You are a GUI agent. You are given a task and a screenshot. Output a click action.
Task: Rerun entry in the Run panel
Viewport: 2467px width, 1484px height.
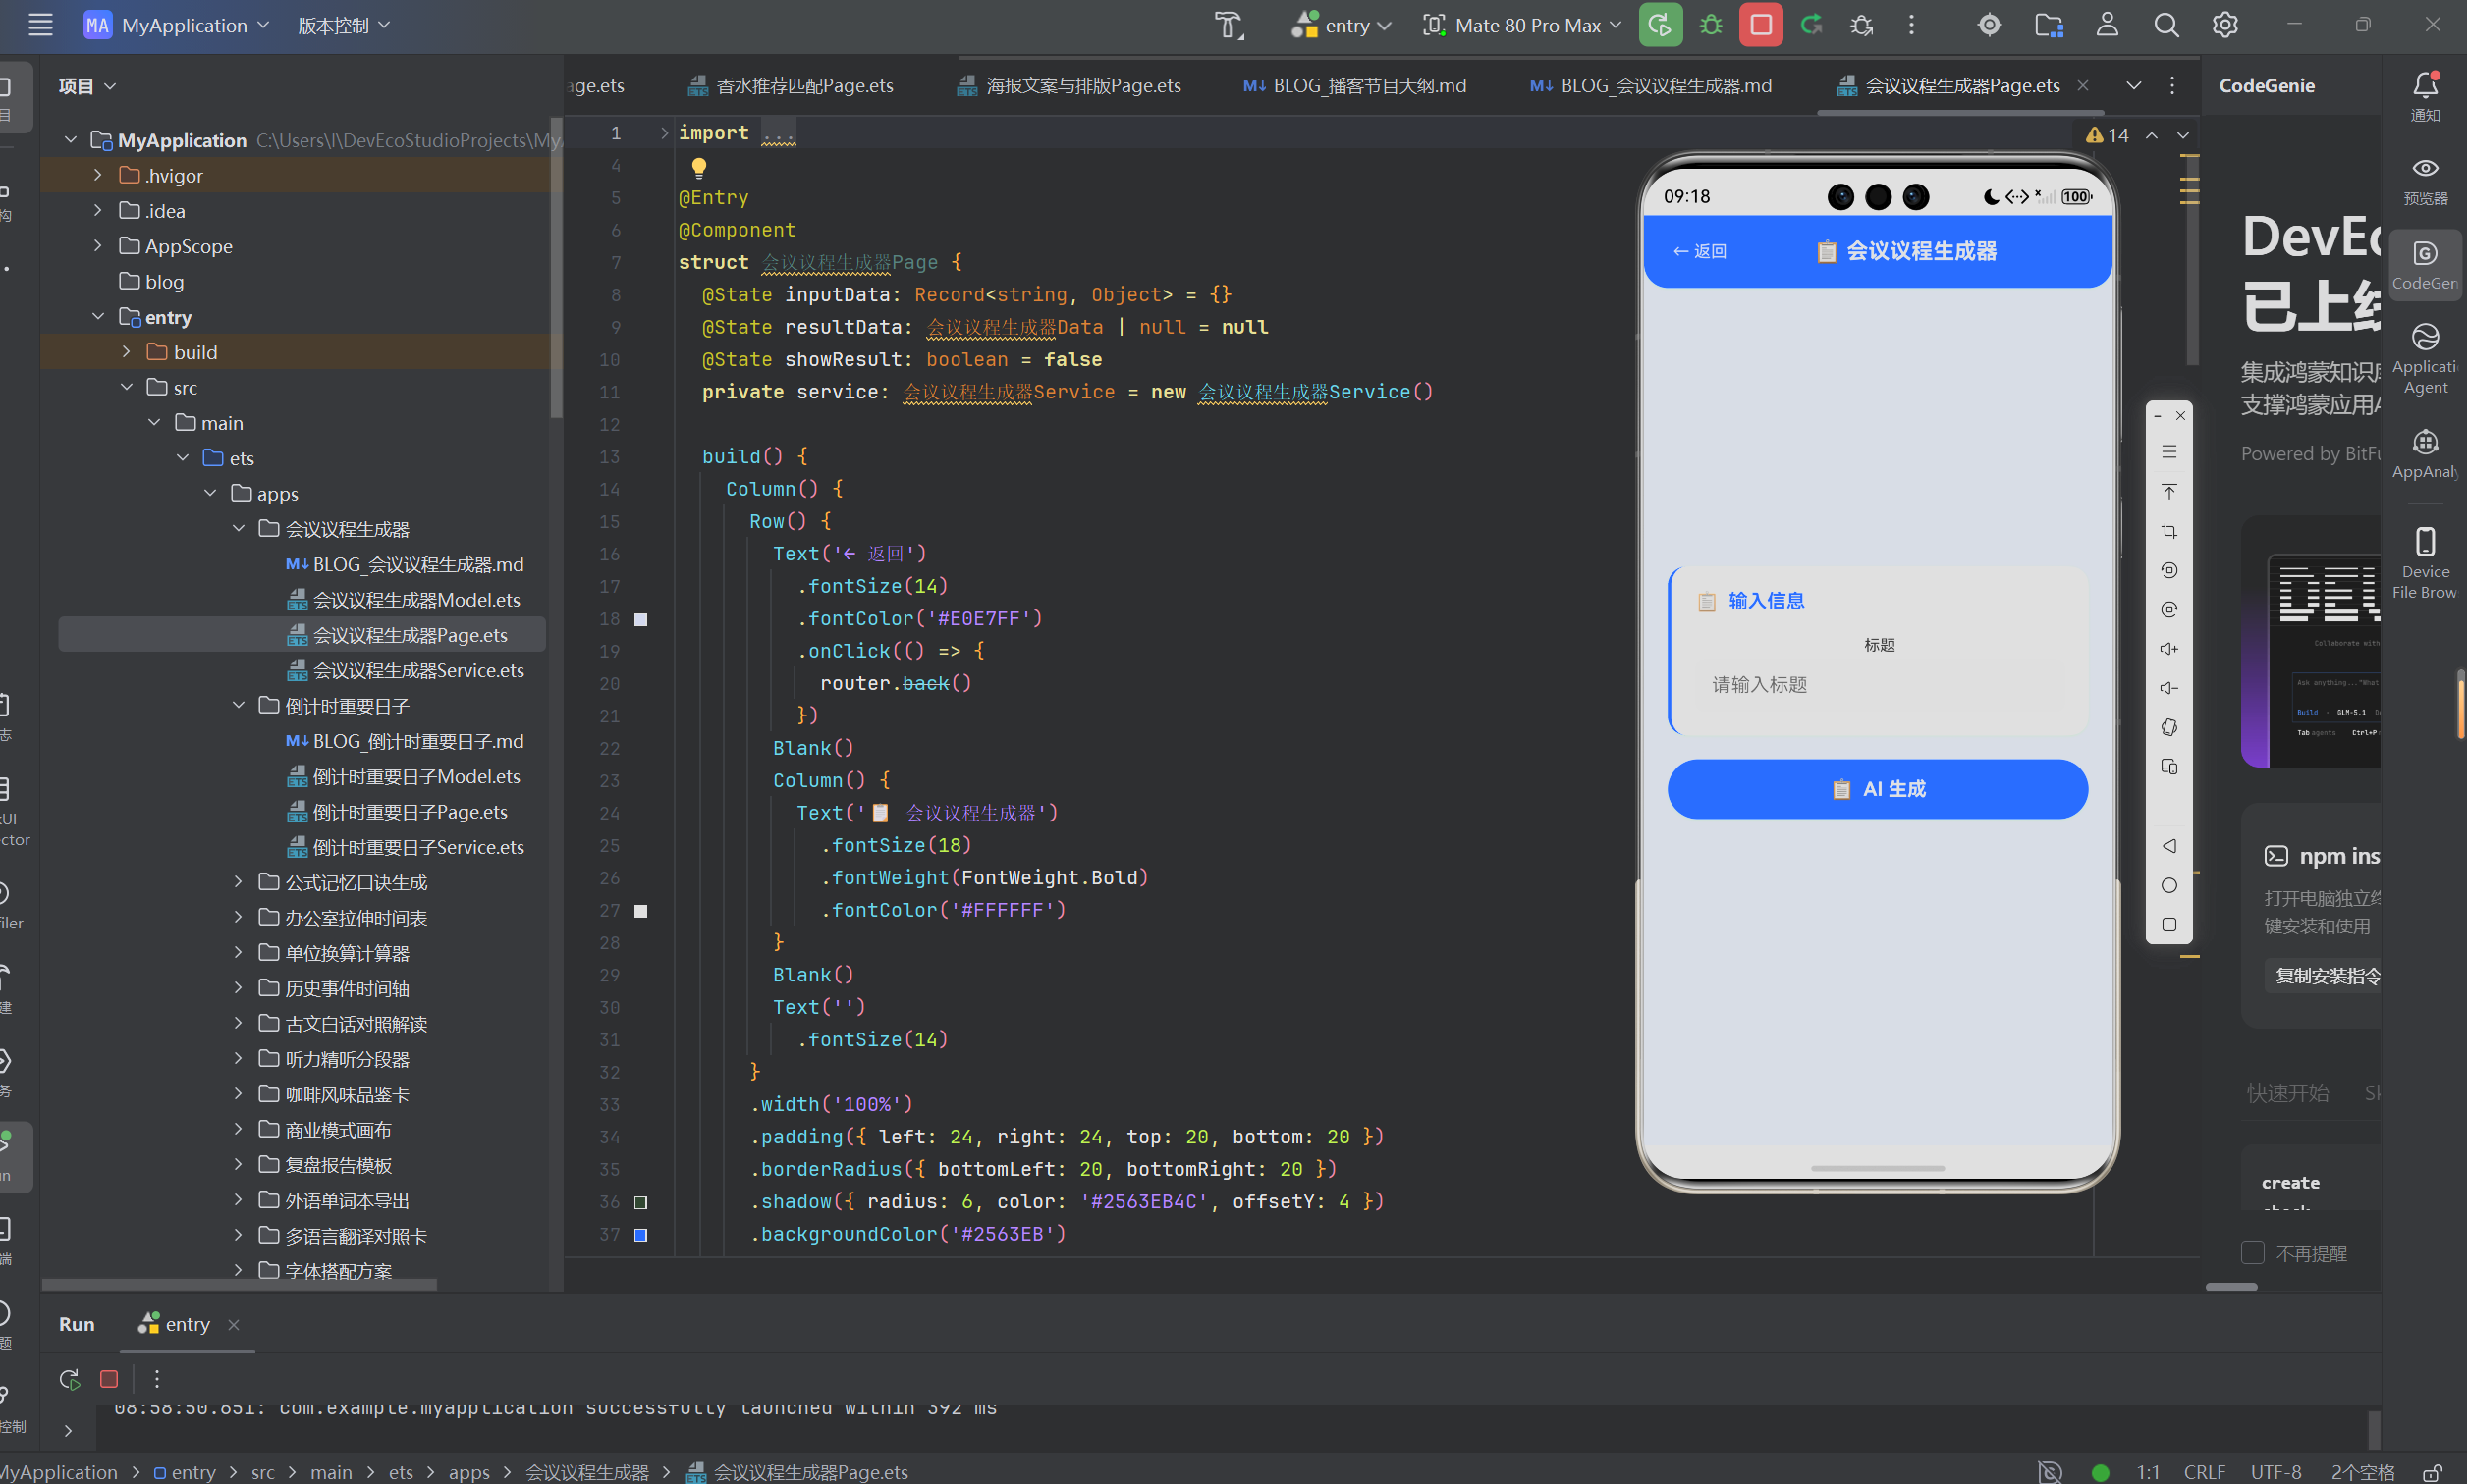69,1379
